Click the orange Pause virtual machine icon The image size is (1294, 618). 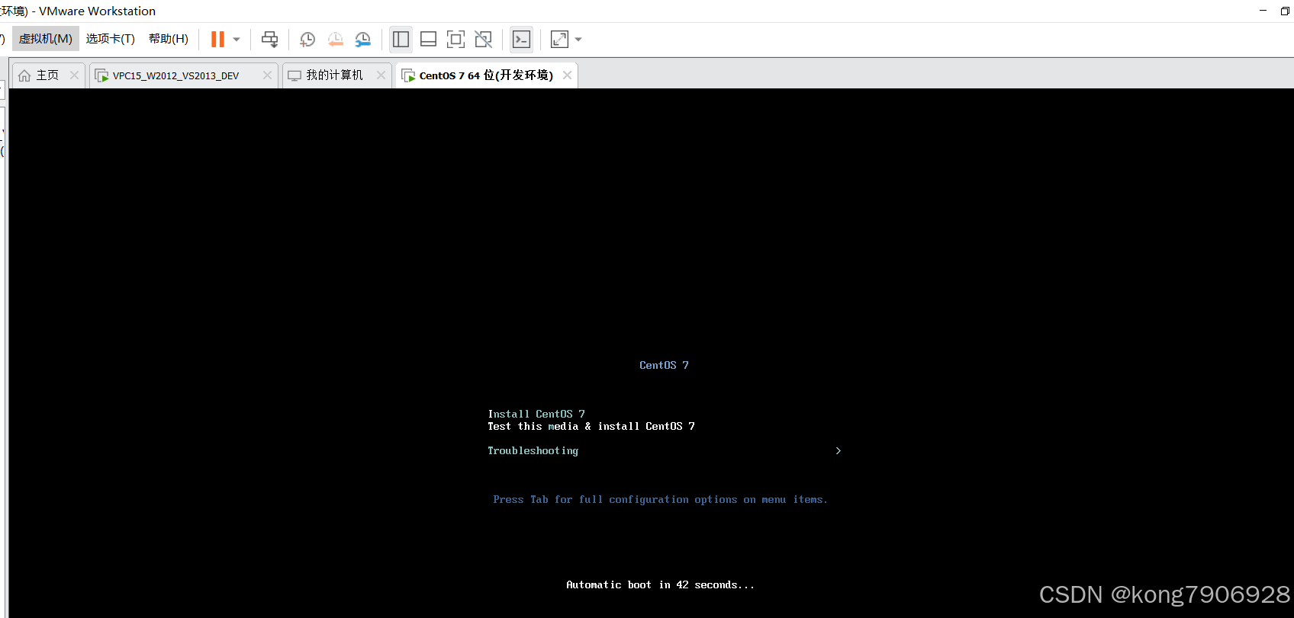click(217, 40)
